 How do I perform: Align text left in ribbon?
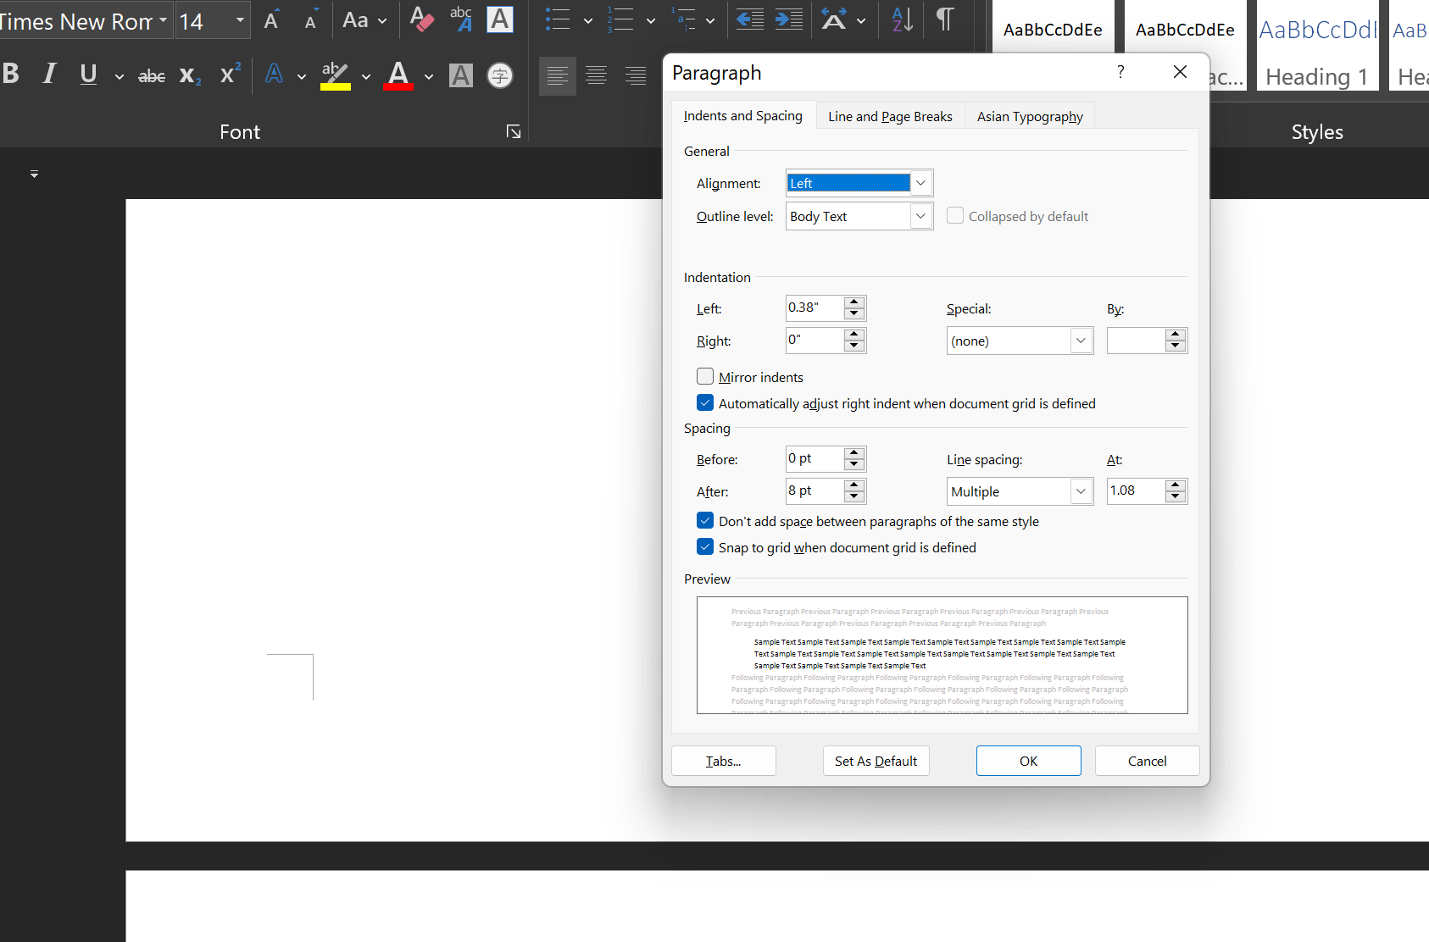coord(557,76)
